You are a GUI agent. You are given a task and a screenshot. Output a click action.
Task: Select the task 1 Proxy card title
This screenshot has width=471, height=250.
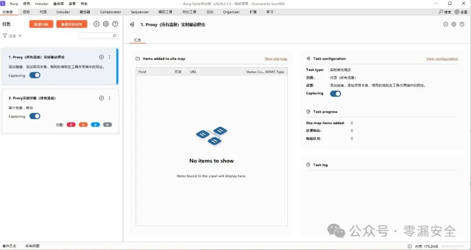point(36,57)
